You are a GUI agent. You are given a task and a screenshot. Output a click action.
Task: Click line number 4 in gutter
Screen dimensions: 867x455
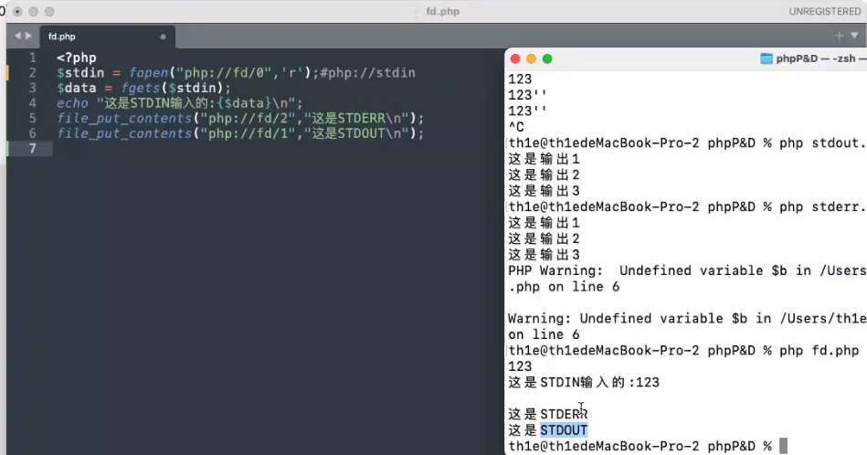[x=33, y=103]
